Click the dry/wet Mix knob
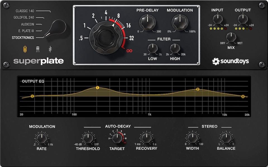268x167 pixels. tap(231, 37)
